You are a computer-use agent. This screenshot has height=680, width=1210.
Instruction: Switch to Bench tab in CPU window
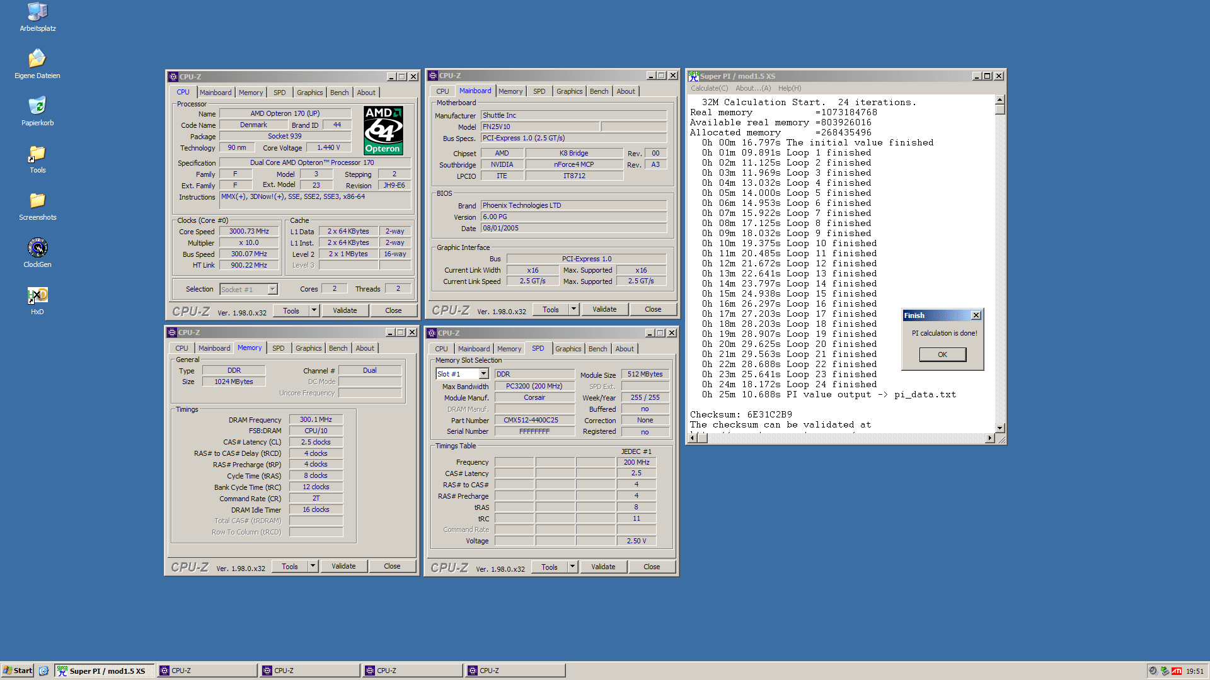pos(339,93)
